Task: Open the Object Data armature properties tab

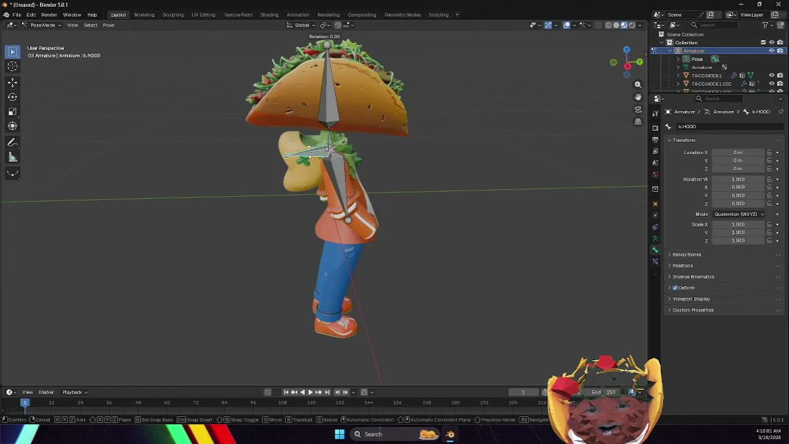Action: [x=655, y=239]
